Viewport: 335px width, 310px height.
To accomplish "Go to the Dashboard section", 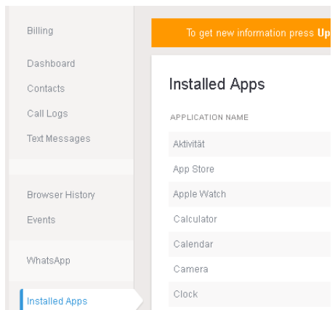I will pyautogui.click(x=51, y=63).
